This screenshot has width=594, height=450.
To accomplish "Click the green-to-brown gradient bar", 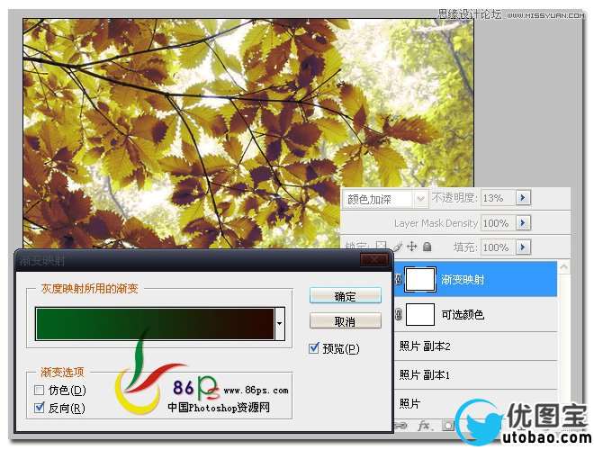I will click(x=155, y=323).
